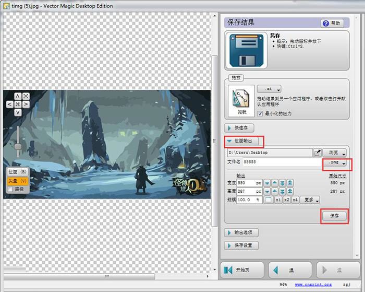
Task: Decrease height with double down arrow
Action: point(283,192)
